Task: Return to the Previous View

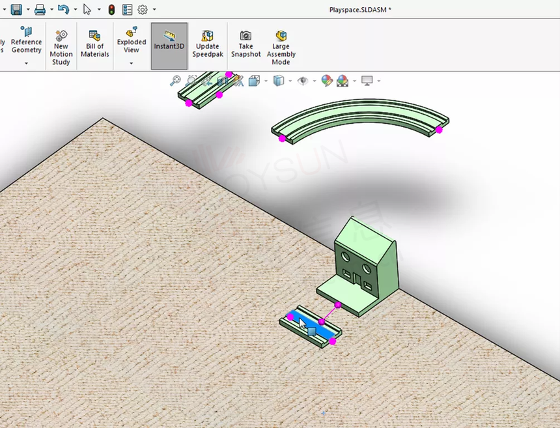Action: (x=207, y=81)
